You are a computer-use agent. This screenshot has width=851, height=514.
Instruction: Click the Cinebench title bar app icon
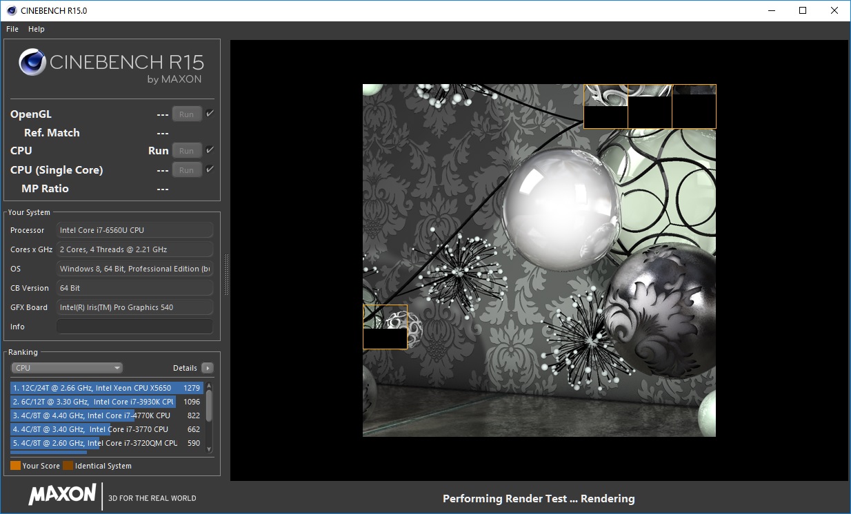(11, 10)
